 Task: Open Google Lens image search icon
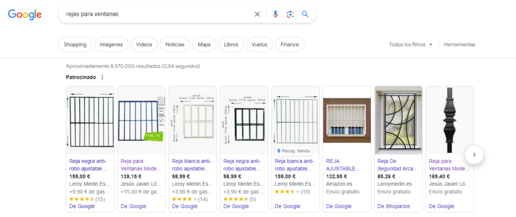point(290,14)
